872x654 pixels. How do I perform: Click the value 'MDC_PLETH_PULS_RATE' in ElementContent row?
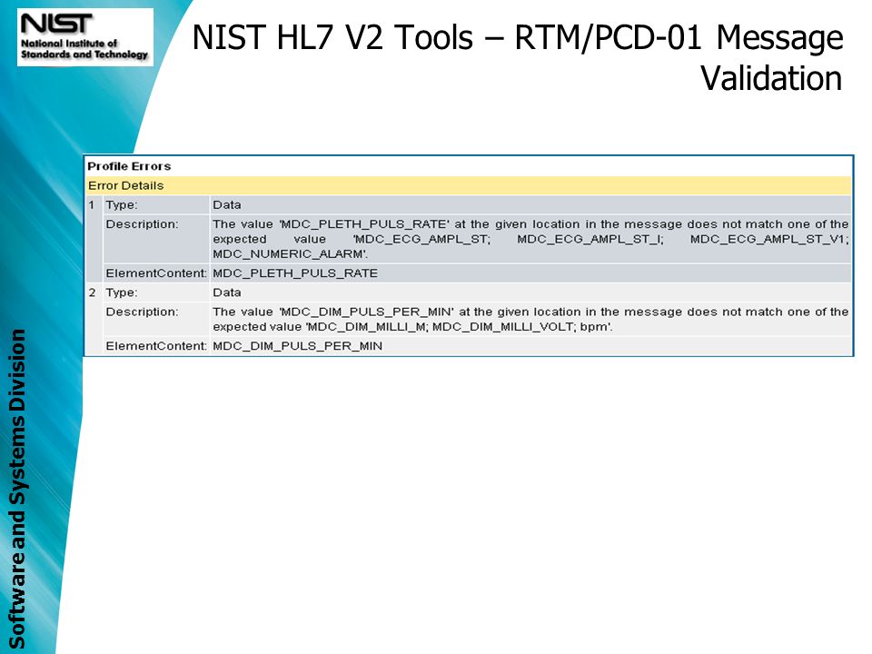coord(295,273)
